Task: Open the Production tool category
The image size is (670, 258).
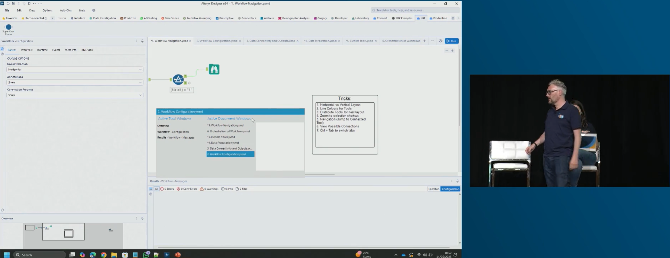Action: (438, 18)
